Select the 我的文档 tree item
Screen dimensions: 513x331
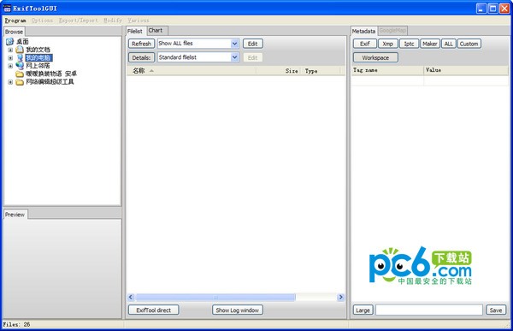coord(38,50)
